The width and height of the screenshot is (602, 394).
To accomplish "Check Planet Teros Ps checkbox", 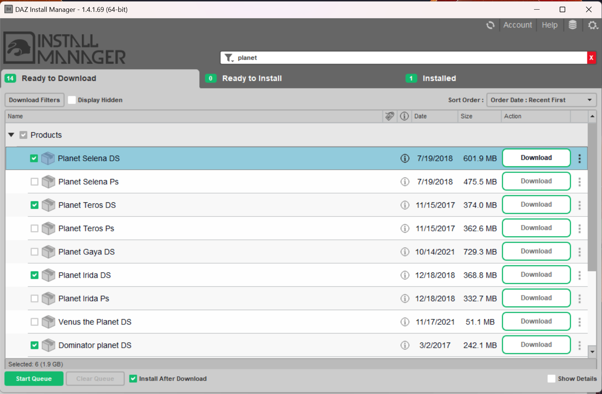I will 35,228.
